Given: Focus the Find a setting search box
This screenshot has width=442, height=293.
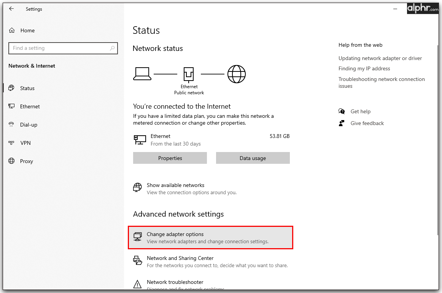Looking at the screenshot, I should 59,48.
